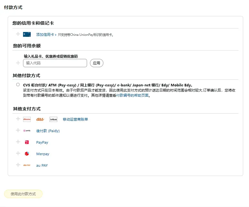
Task: Click the 您的可用余额 heading
Action: tap(27, 46)
